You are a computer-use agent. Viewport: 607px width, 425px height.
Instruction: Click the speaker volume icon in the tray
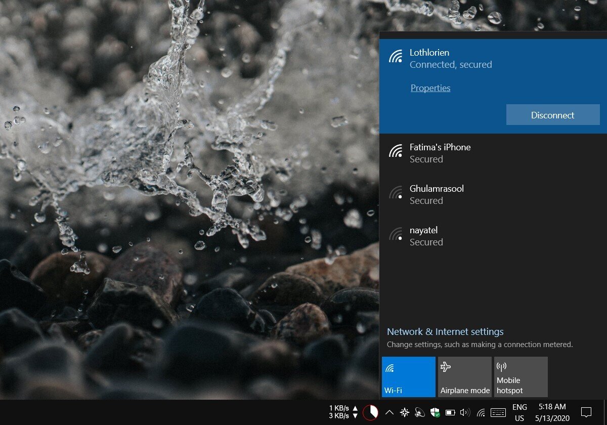tap(465, 412)
